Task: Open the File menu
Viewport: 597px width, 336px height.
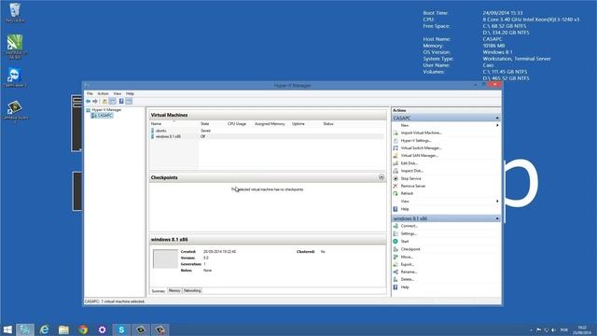Action: 90,93
